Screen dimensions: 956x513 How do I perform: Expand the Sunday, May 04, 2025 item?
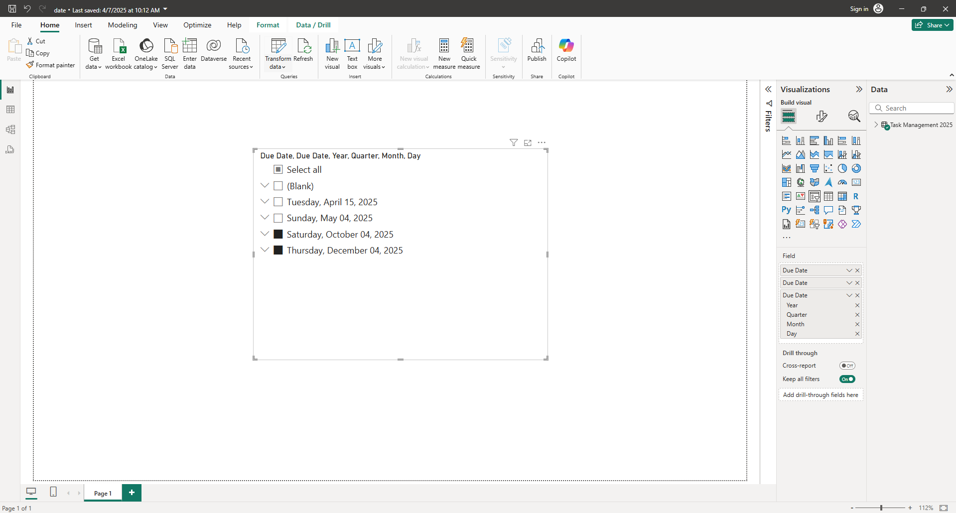(265, 218)
